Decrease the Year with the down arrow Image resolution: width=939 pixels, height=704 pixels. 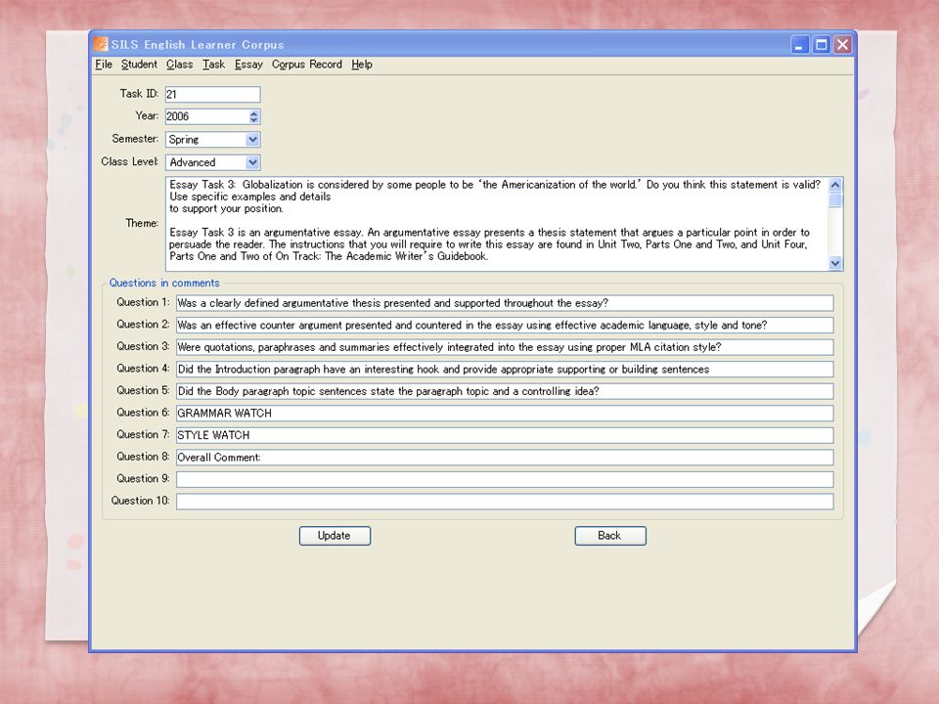click(254, 120)
